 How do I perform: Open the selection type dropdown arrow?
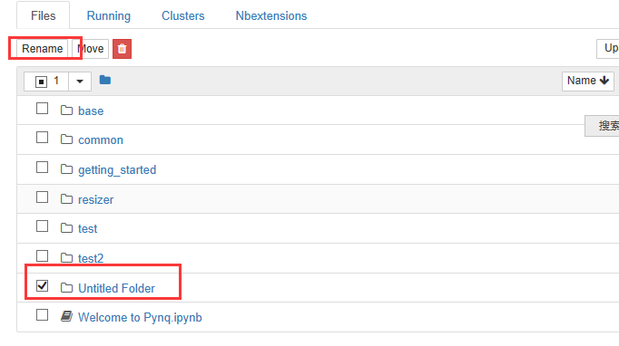click(80, 82)
